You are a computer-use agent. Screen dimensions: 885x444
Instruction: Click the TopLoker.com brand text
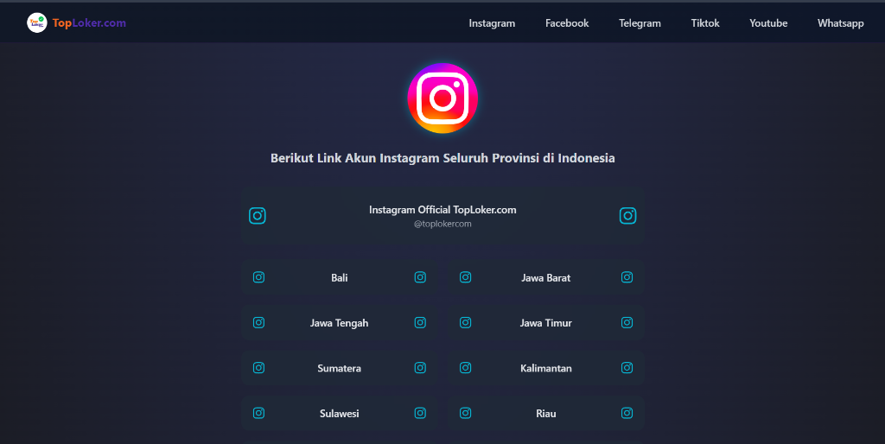(89, 23)
